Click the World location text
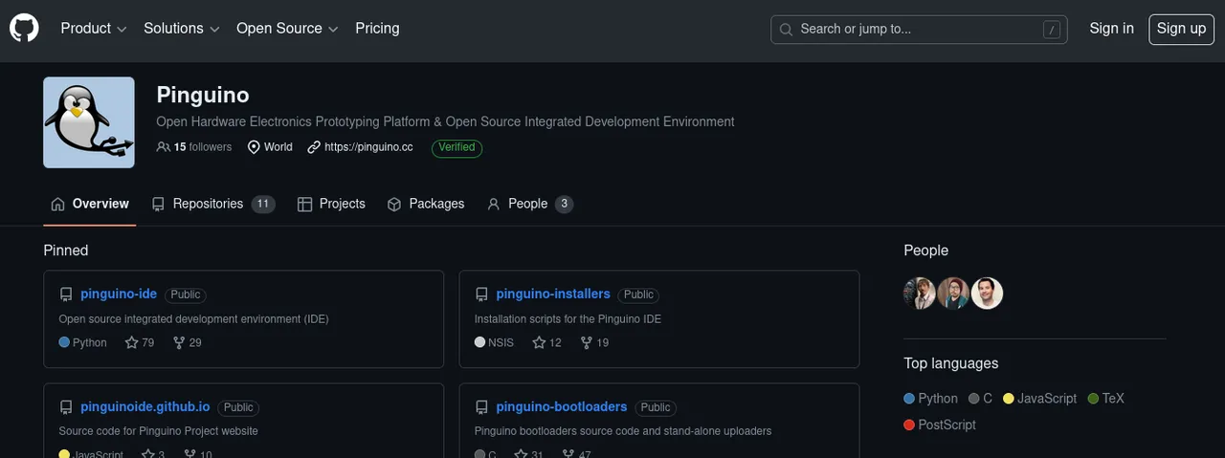 (278, 147)
